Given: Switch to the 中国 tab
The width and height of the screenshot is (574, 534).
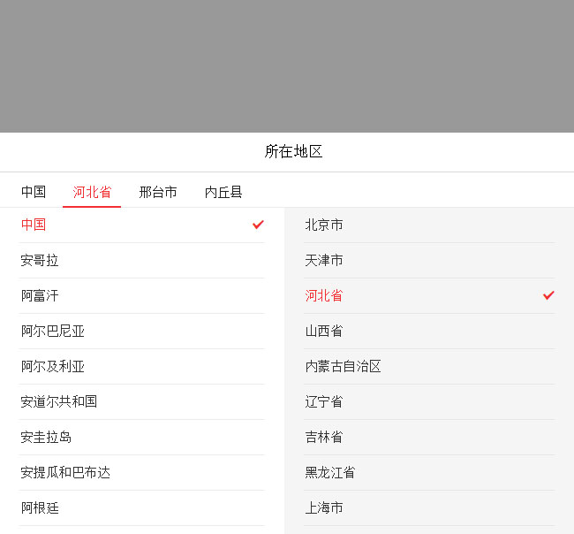Looking at the screenshot, I should [34, 192].
